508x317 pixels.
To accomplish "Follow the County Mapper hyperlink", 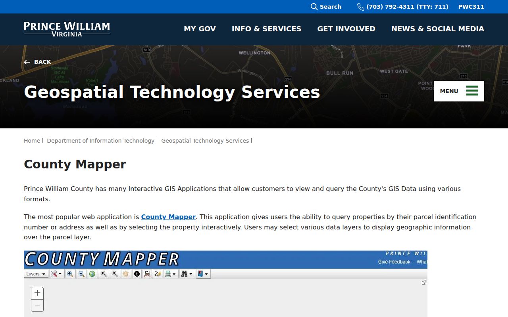I will [168, 217].
